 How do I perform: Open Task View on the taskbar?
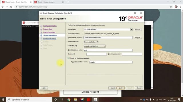pyautogui.click(x=62, y=99)
